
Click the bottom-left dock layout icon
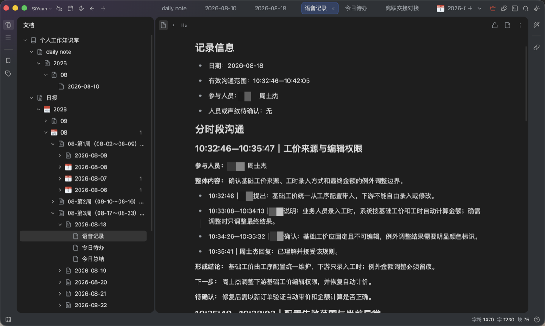pyautogui.click(x=8, y=320)
